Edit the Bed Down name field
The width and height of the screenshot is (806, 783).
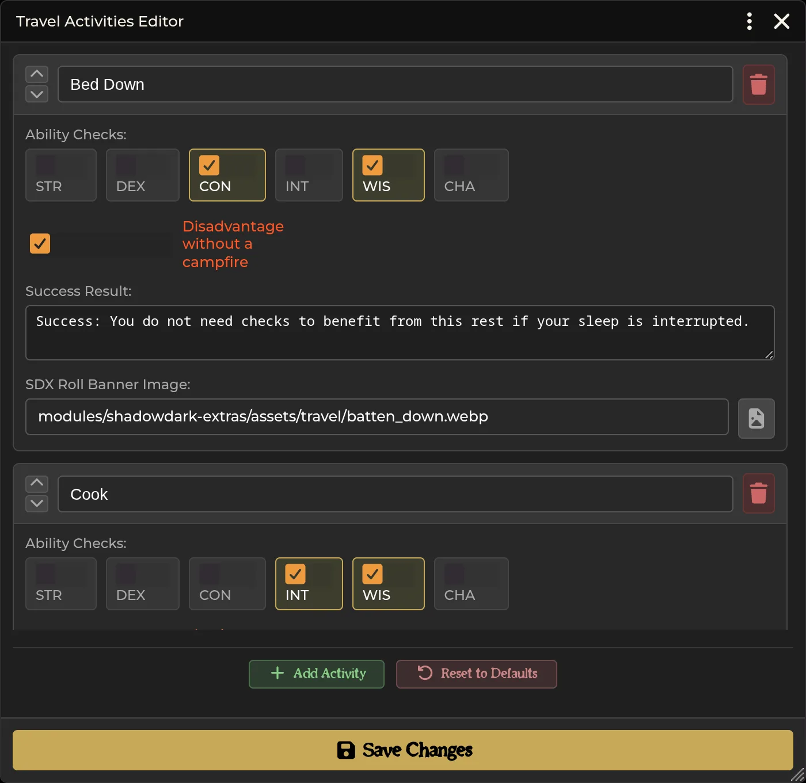click(x=395, y=84)
